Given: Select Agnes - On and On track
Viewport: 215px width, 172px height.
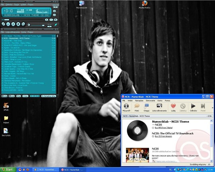Looking at the screenshot, I should point(29,48).
